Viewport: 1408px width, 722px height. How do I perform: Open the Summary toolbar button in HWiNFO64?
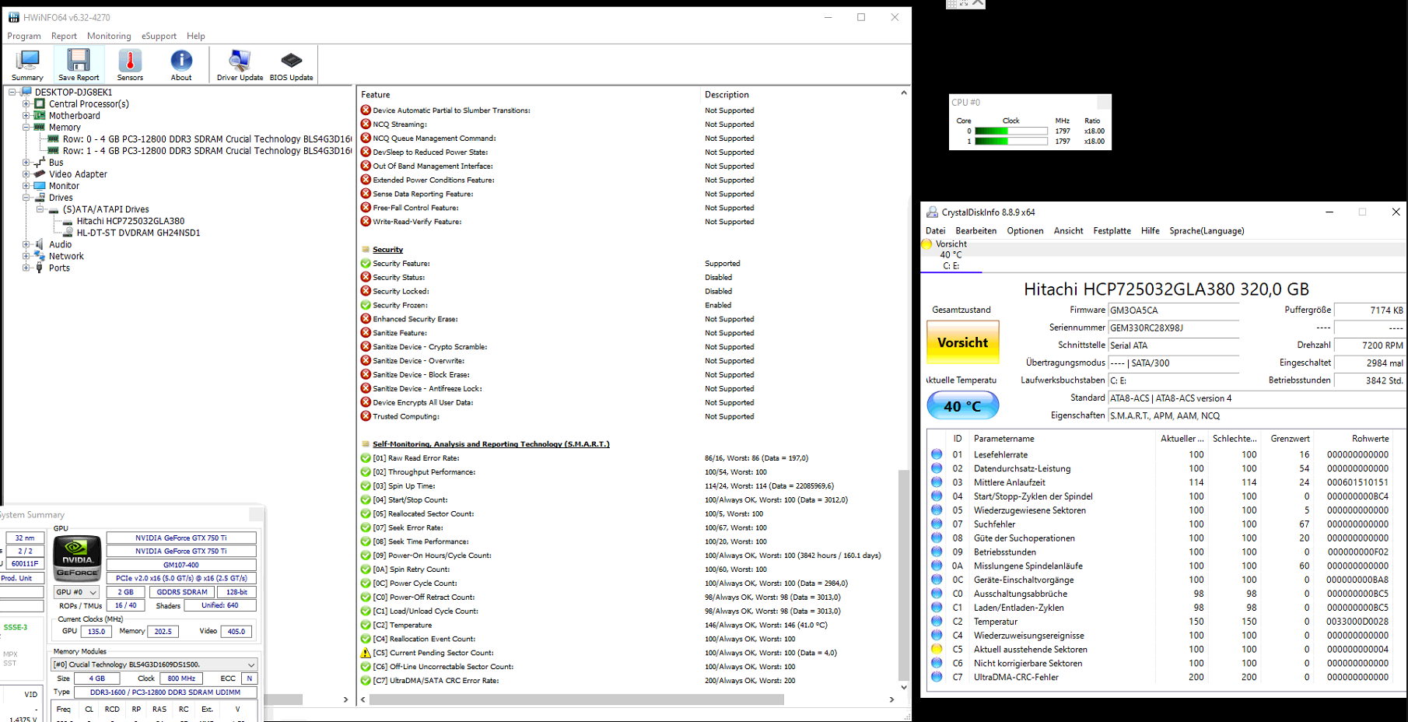tap(27, 65)
